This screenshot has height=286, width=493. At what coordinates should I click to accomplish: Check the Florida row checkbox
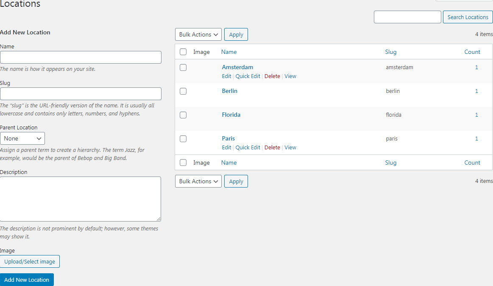click(183, 115)
